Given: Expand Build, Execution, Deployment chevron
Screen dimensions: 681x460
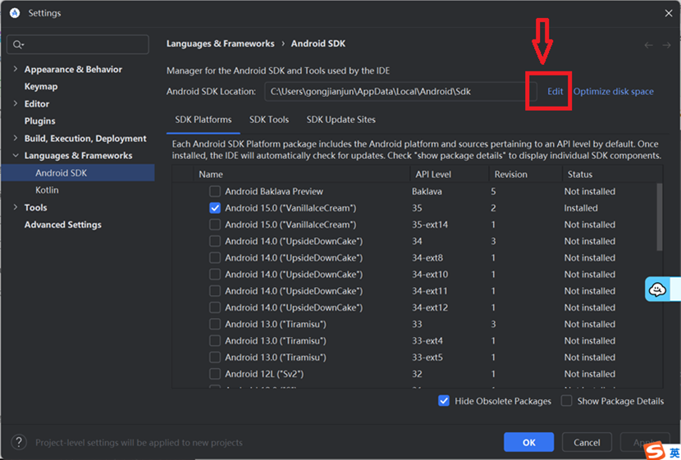Looking at the screenshot, I should point(16,138).
